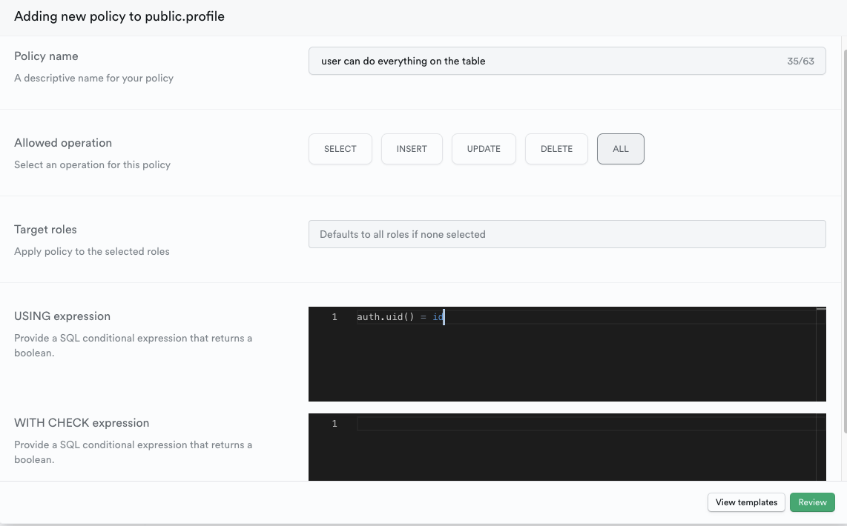This screenshot has height=526, width=847.
Task: Open the Target roles selector
Action: (567, 234)
